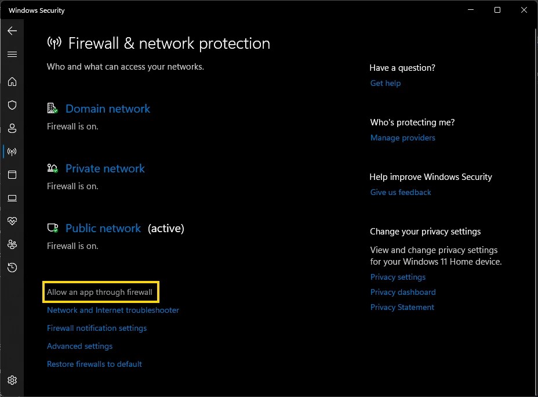Open the Settings gear at bottom left
538x397 pixels.
(12, 380)
